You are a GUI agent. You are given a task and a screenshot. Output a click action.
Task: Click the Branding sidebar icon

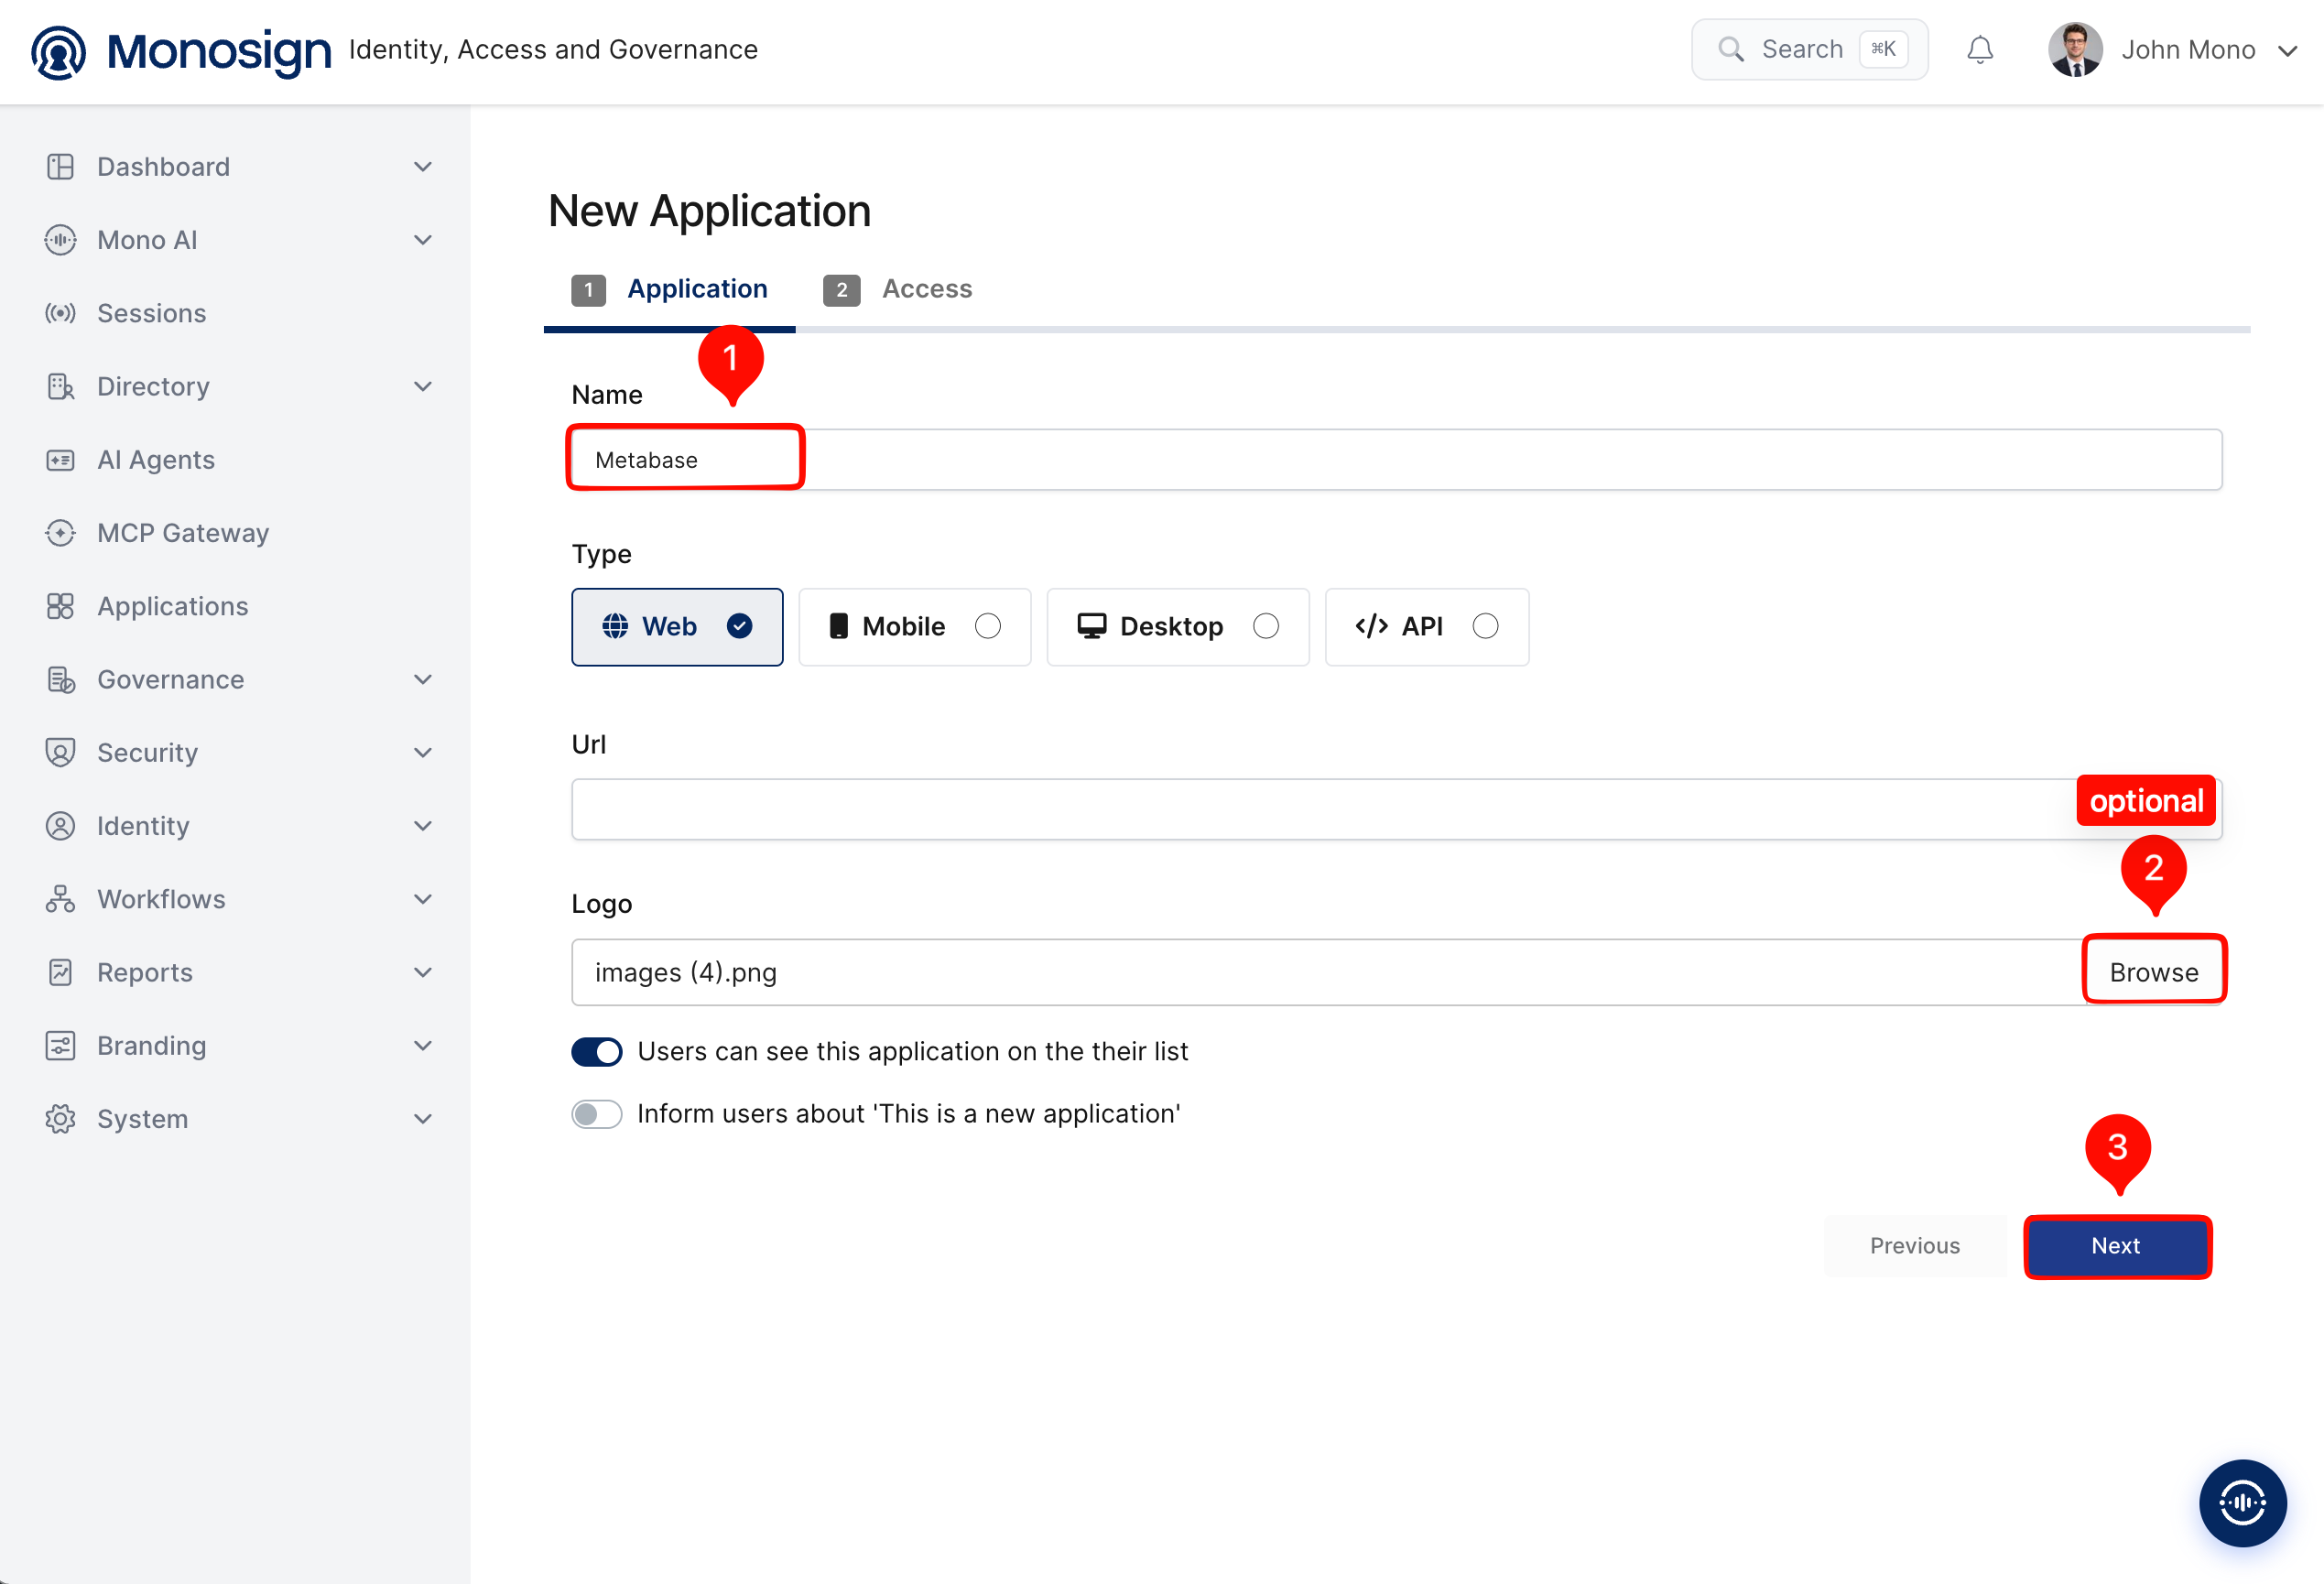tap(60, 1045)
